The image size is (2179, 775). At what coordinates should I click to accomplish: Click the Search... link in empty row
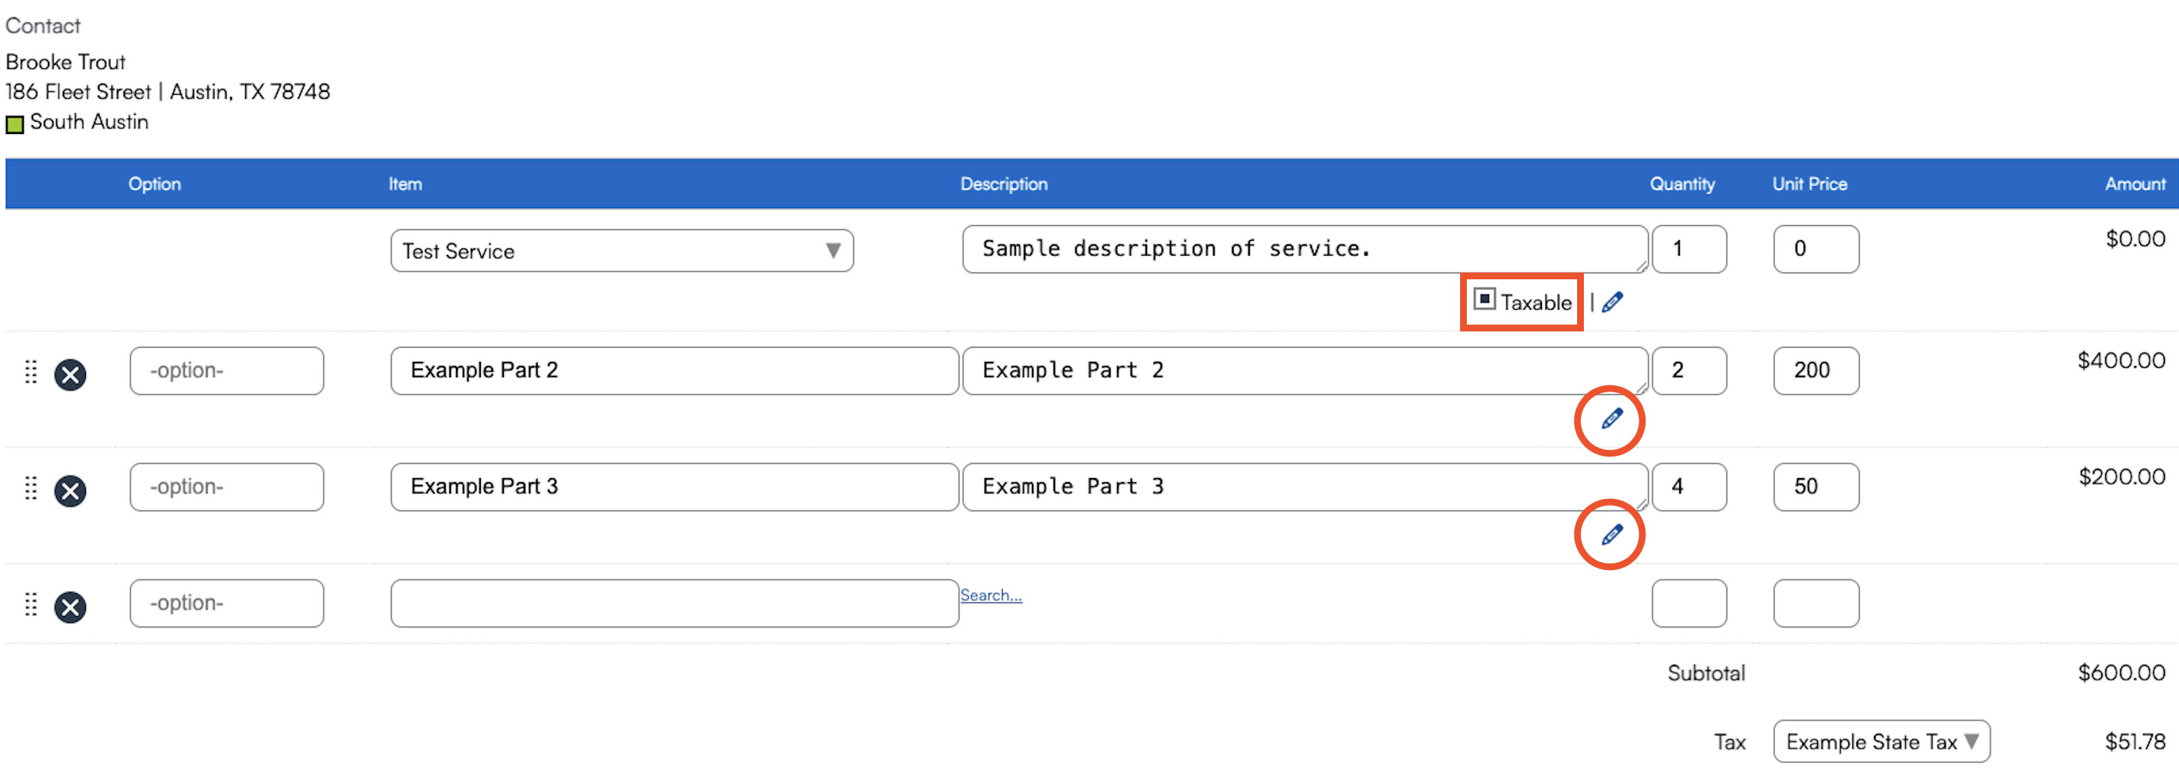coord(991,596)
